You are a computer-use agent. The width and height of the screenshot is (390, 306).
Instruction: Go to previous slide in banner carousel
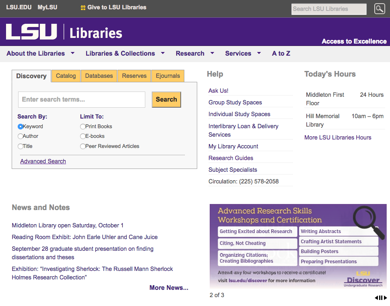pyautogui.click(x=376, y=298)
